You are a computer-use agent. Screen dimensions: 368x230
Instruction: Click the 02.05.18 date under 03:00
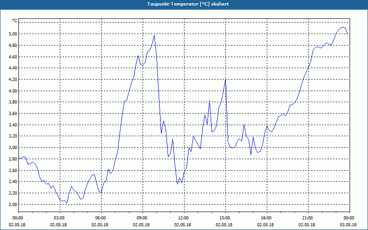[58, 225]
